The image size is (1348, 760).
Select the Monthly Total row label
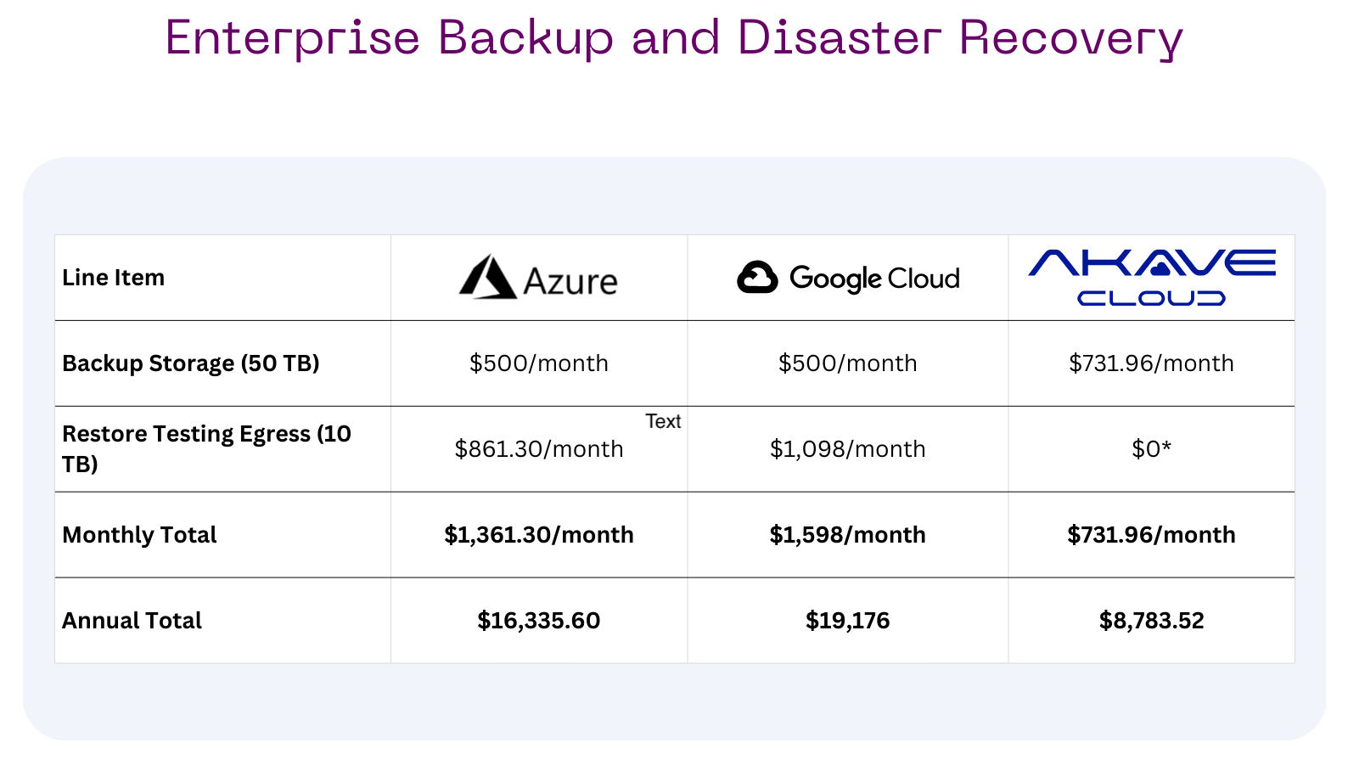[139, 535]
